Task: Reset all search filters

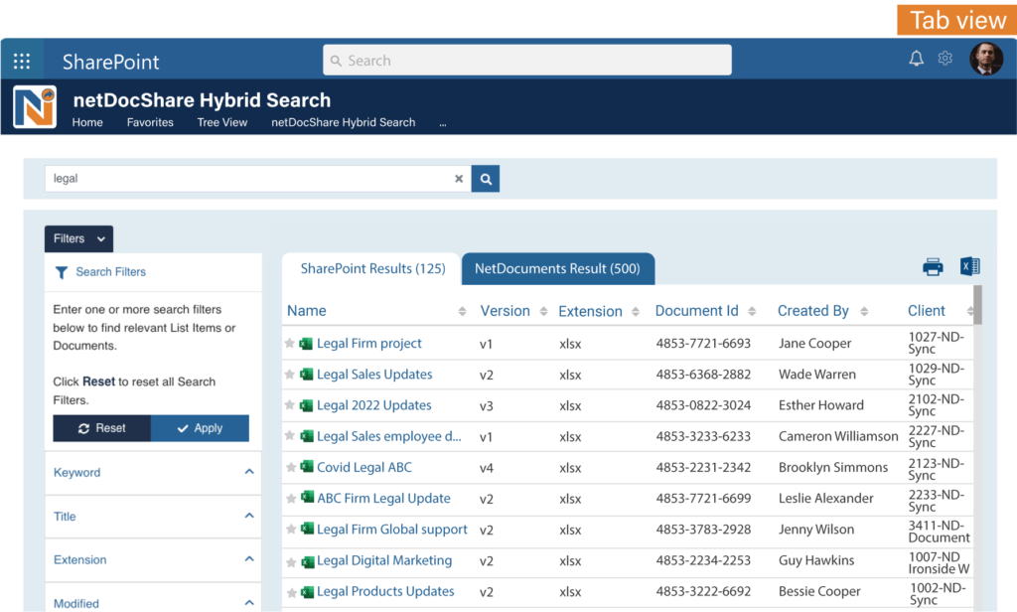Action: click(x=102, y=428)
